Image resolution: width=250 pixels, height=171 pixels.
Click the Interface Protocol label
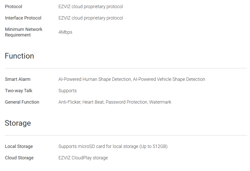tap(23, 18)
